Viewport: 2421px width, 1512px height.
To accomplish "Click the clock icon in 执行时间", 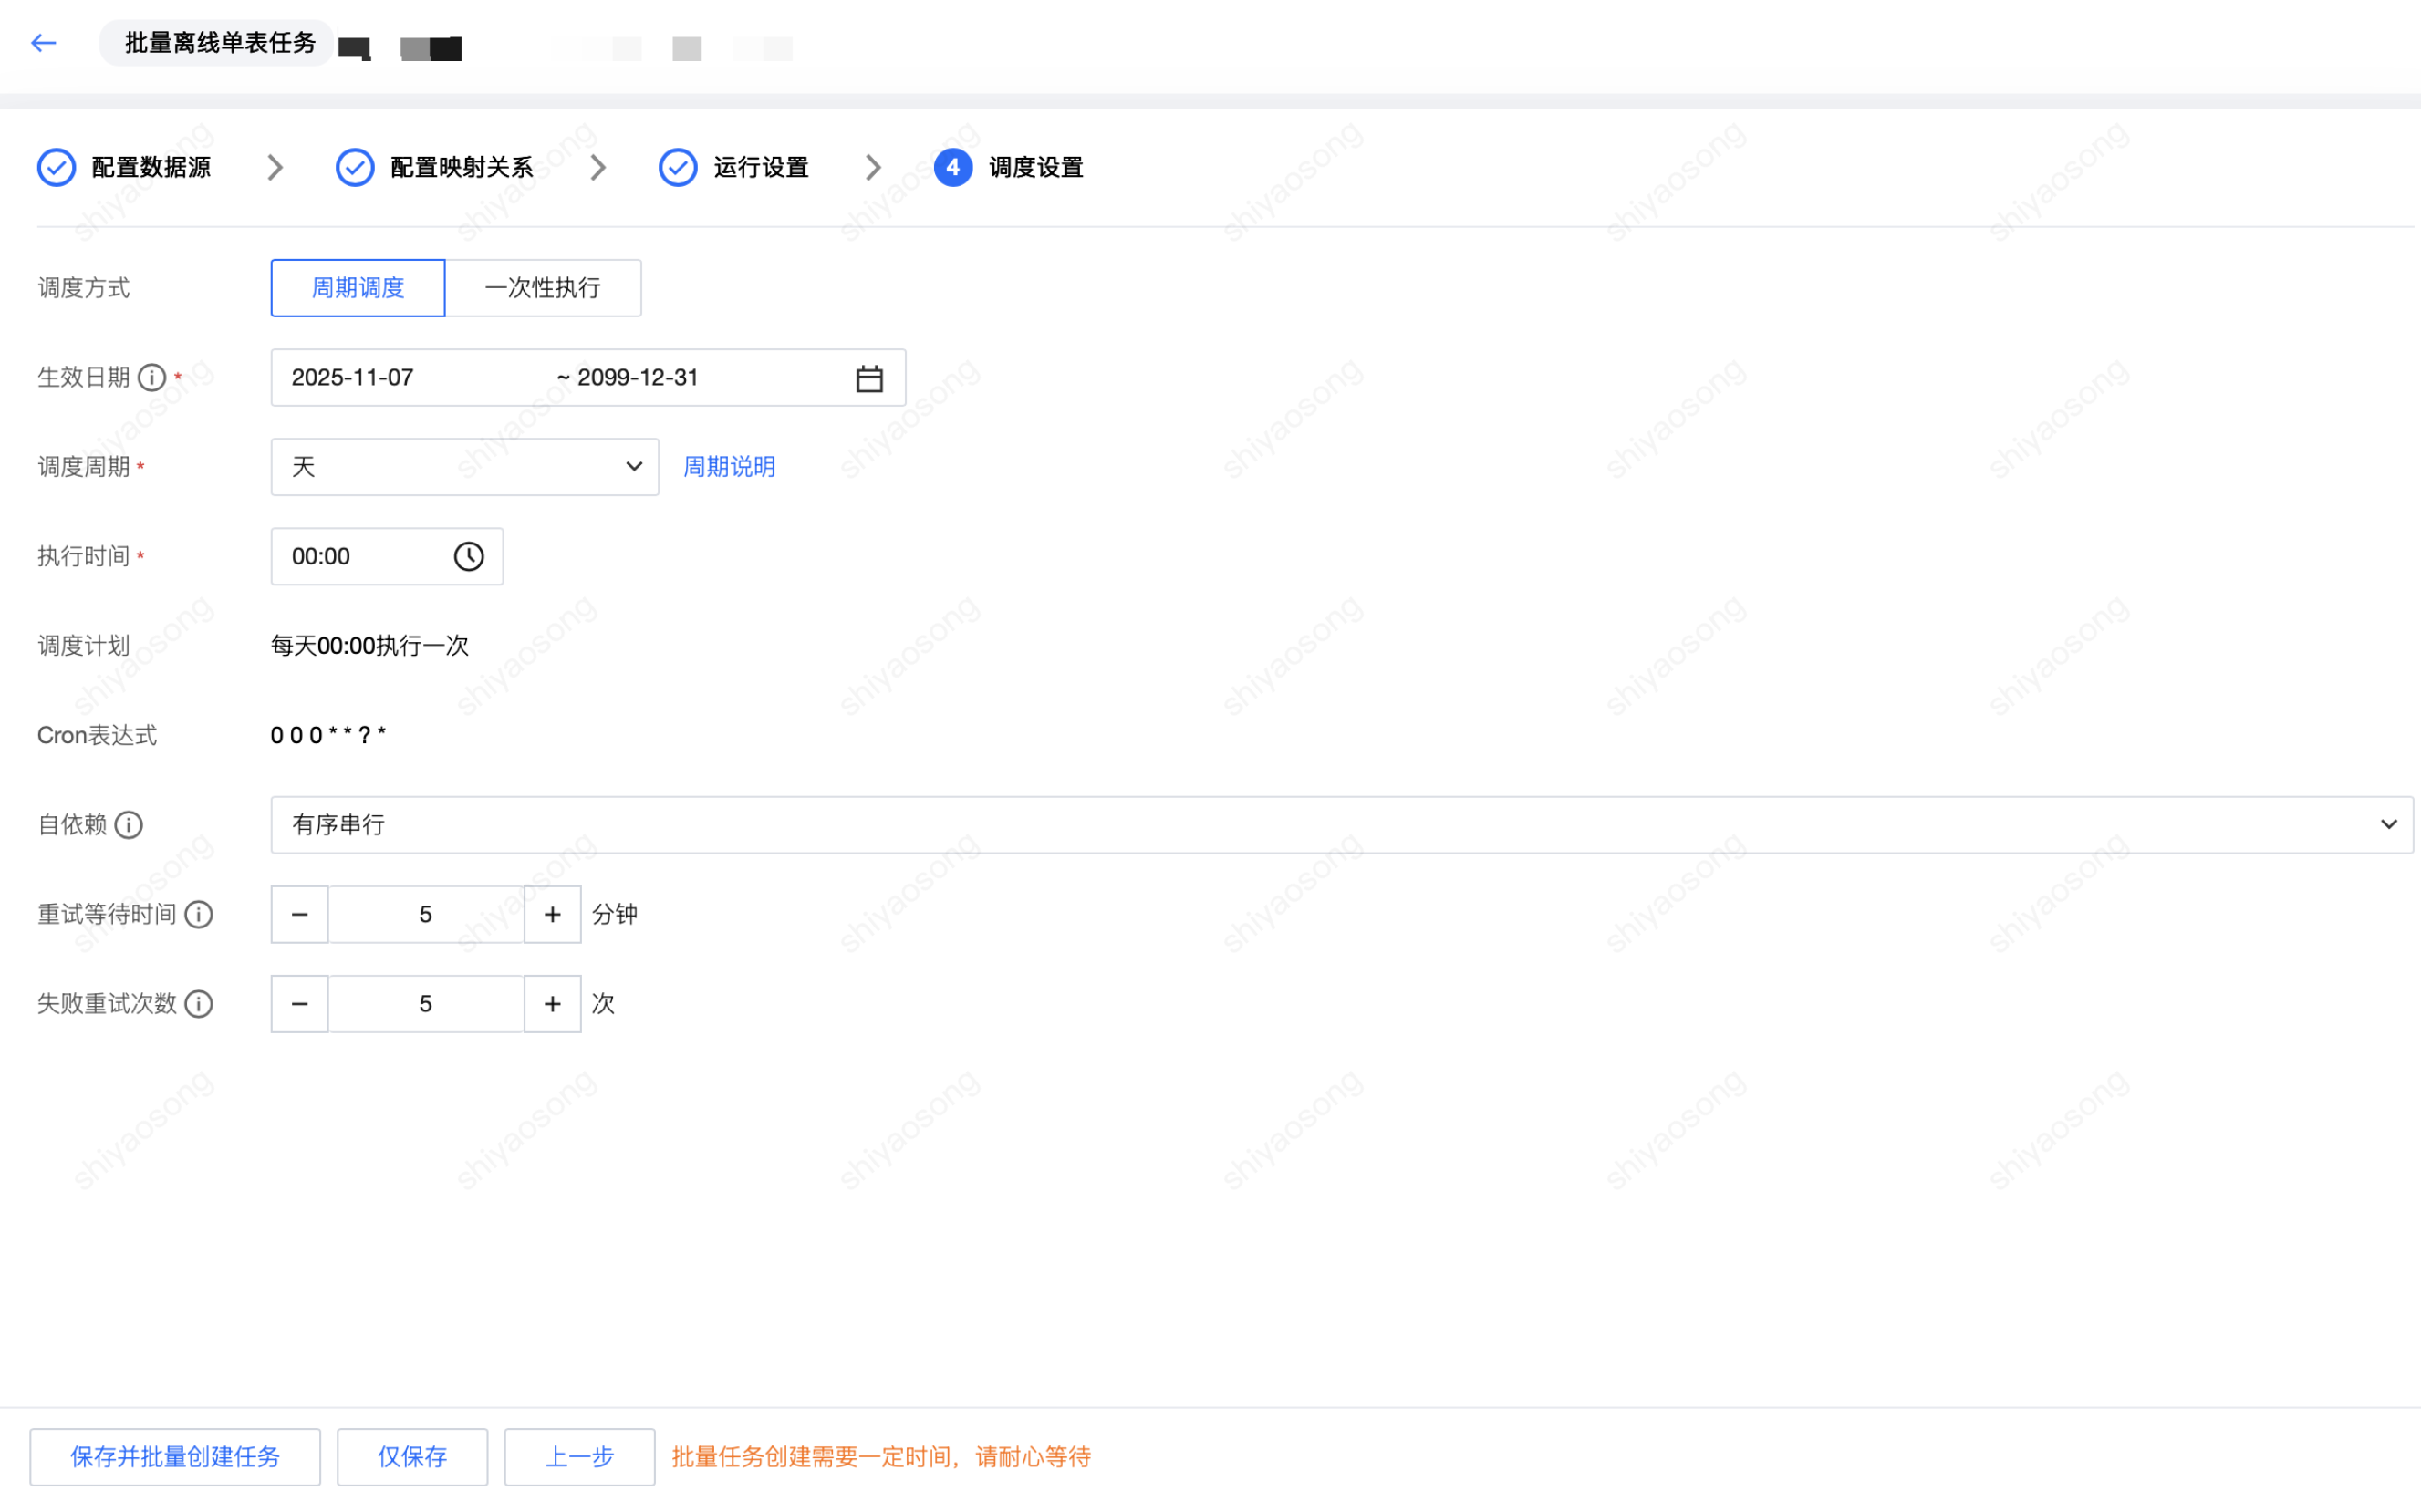I will 468,556.
